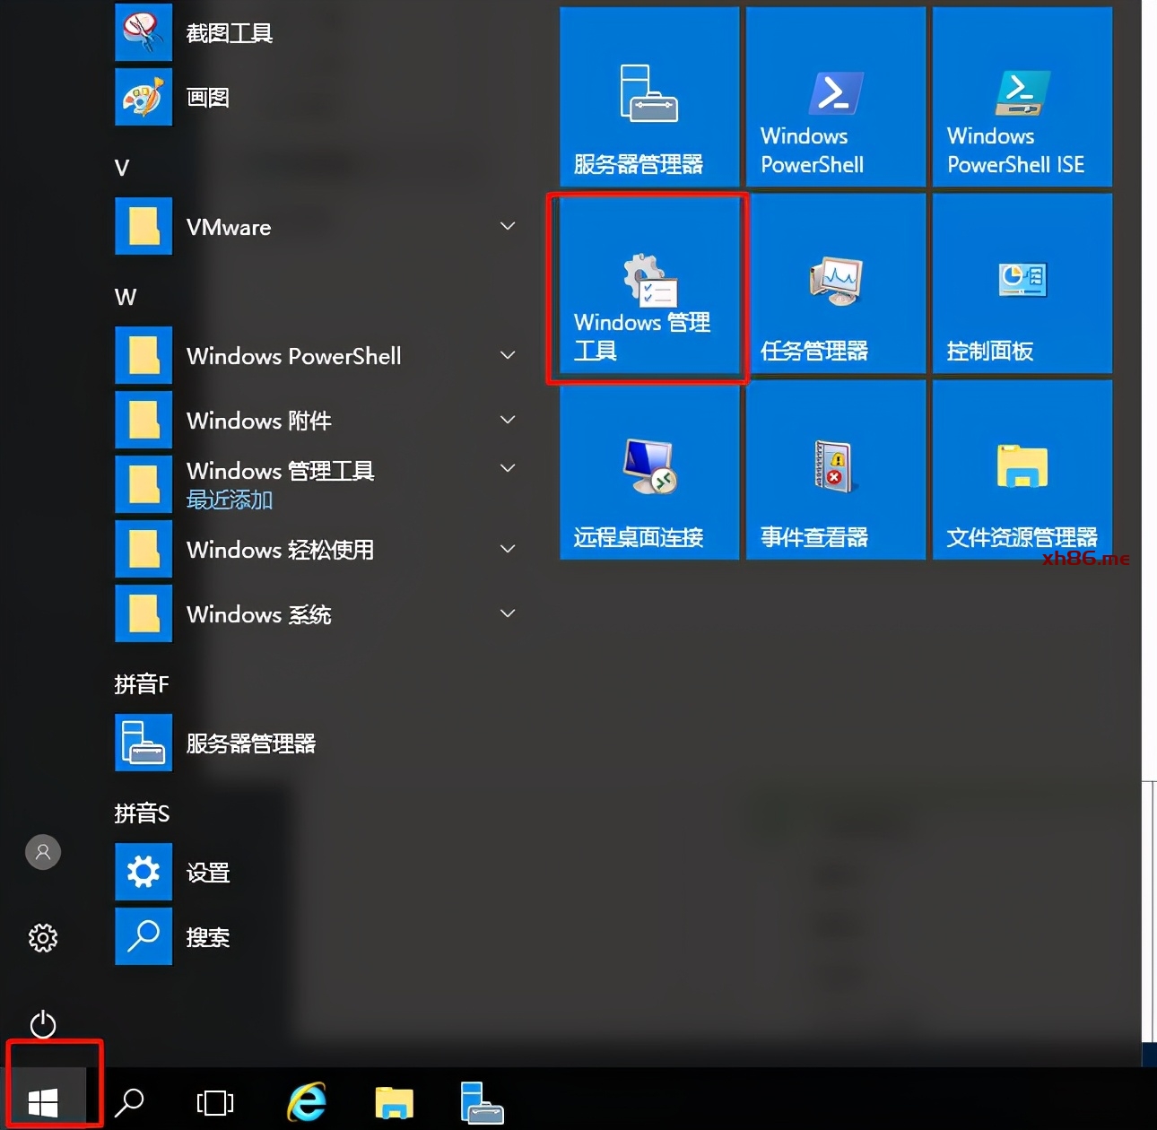Expand the Windows 系统 folder
Screen dimensions: 1157x1130
click(508, 614)
